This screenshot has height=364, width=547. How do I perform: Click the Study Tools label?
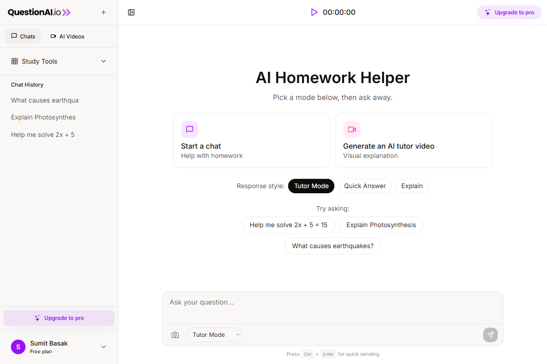tap(40, 62)
